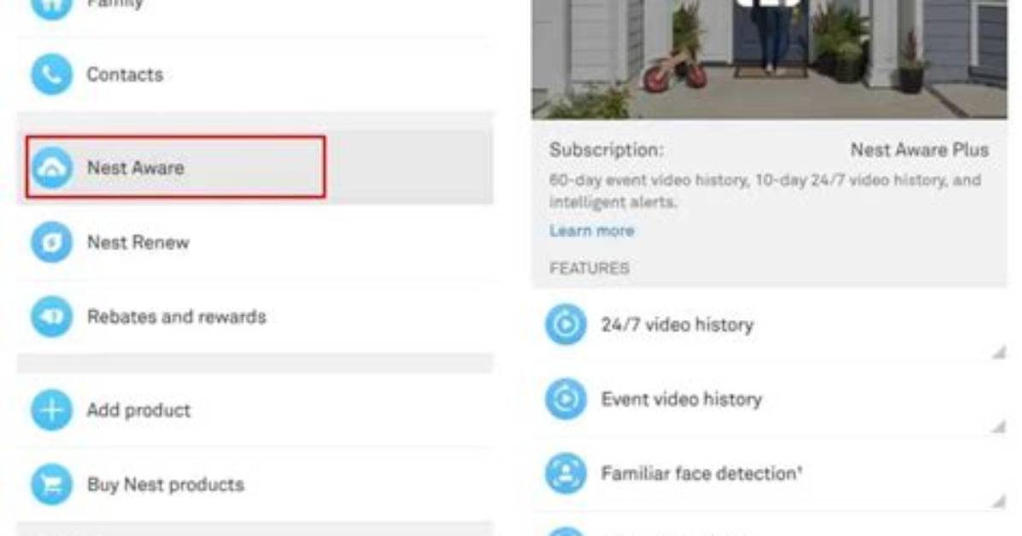This screenshot has width=1022, height=536.
Task: Click the 24/7 video history icon
Action: tap(566, 323)
